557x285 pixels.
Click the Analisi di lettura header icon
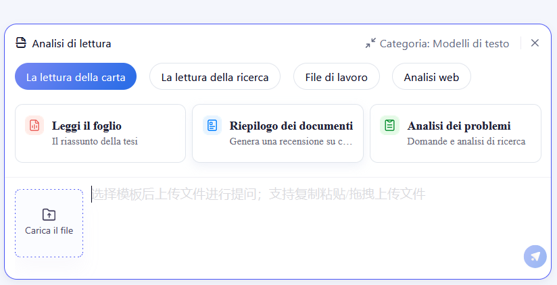pyautogui.click(x=21, y=43)
